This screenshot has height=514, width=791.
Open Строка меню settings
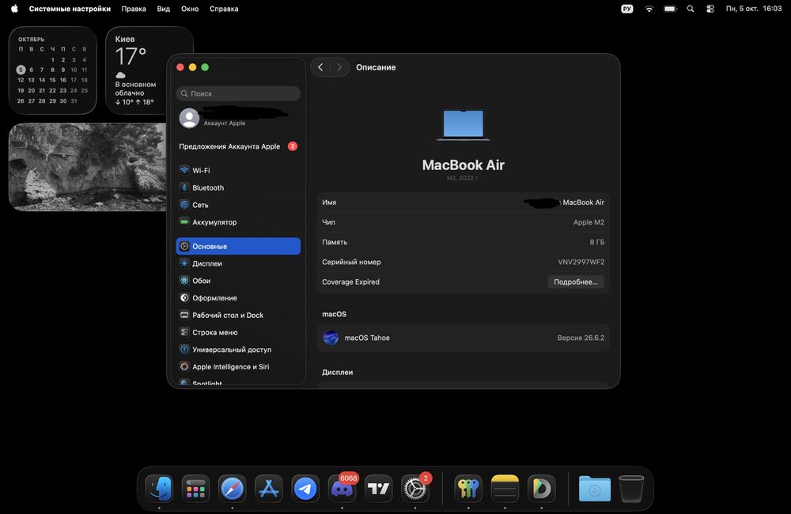tap(238, 332)
